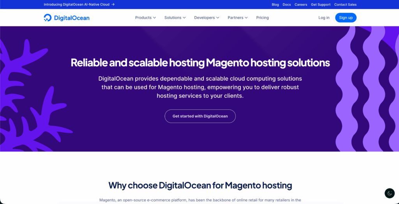Click the hero heading about Magento hosting

[x=200, y=63]
